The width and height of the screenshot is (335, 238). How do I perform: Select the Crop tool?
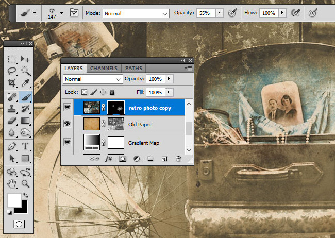12,83
